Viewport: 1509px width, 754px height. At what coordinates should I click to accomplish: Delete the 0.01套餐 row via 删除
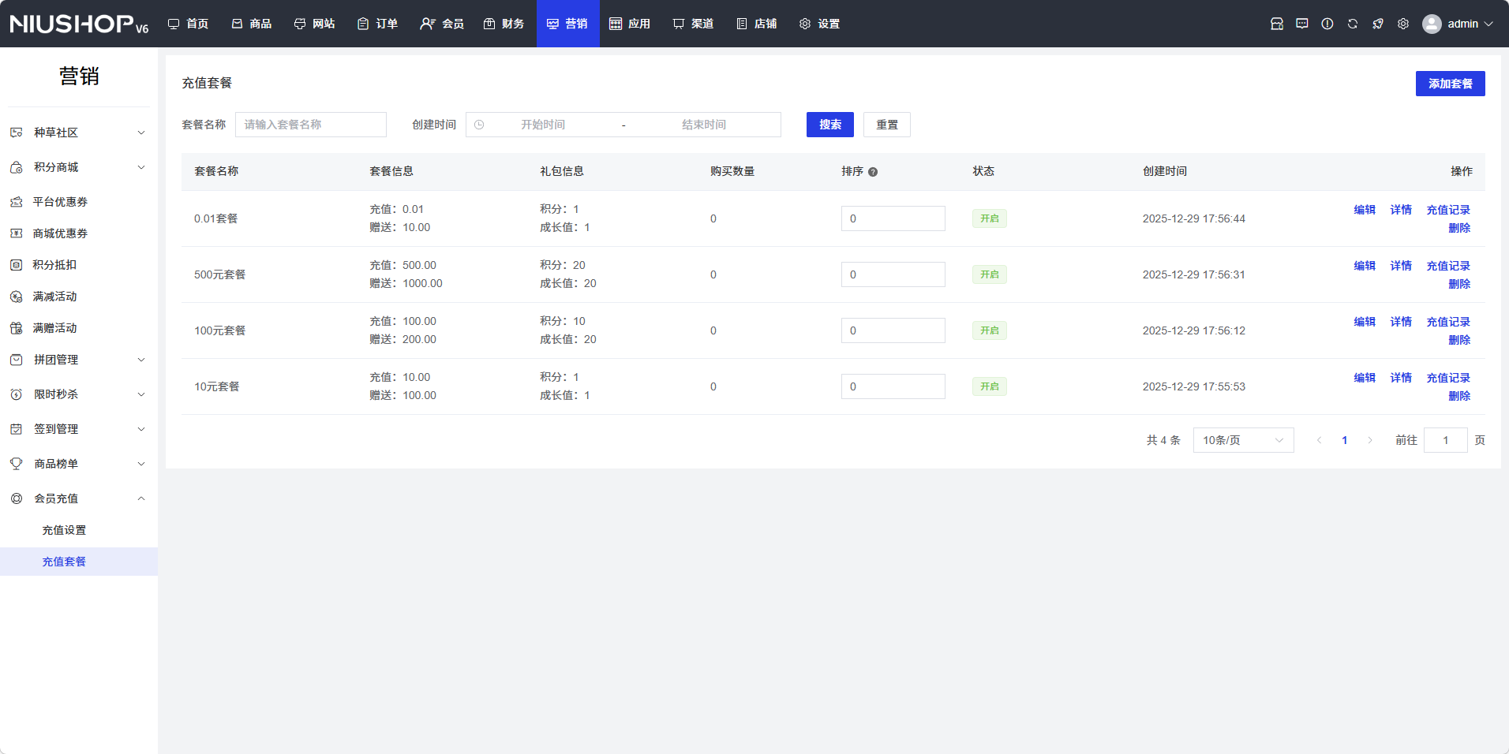(x=1459, y=228)
